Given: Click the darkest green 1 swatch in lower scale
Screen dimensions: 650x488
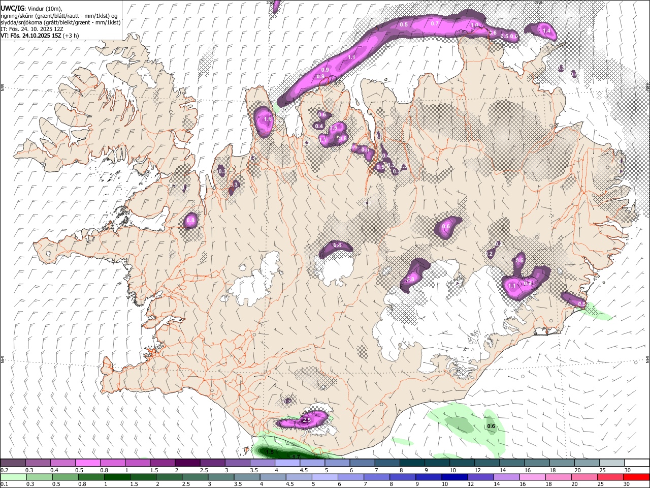Looking at the screenshot, I should 117,477.
